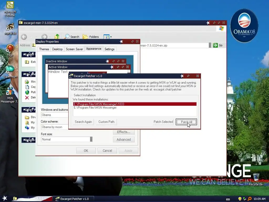Expand the Details panel header

28,140
